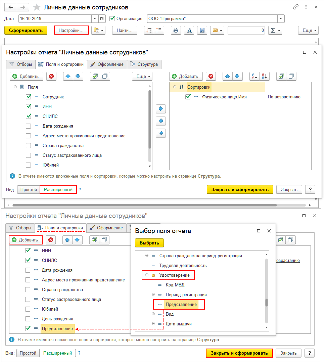Viewport: 329px width, 362px height.
Task: Uncheck the Сотрудник field checkbox
Action: 28,97
